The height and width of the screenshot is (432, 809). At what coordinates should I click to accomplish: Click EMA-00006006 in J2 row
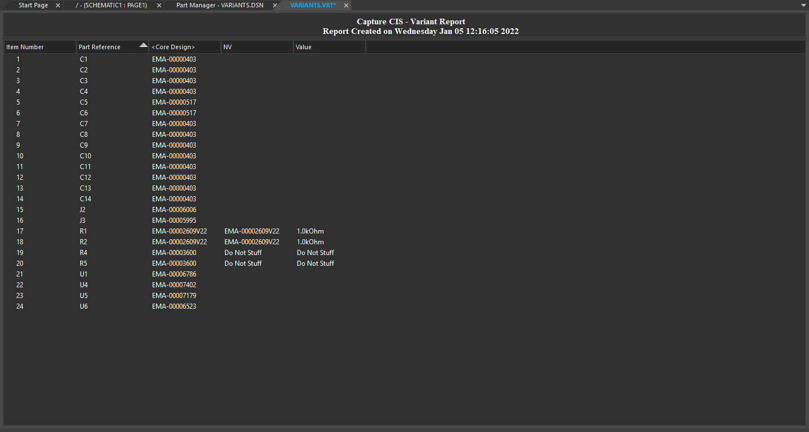click(174, 209)
